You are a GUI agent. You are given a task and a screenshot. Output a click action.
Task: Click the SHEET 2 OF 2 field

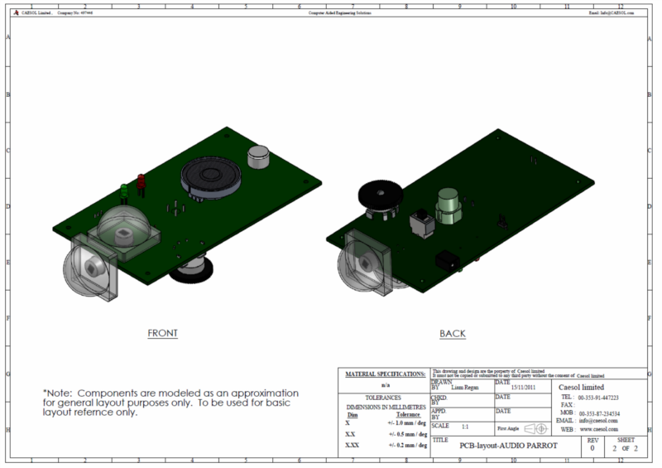point(626,448)
